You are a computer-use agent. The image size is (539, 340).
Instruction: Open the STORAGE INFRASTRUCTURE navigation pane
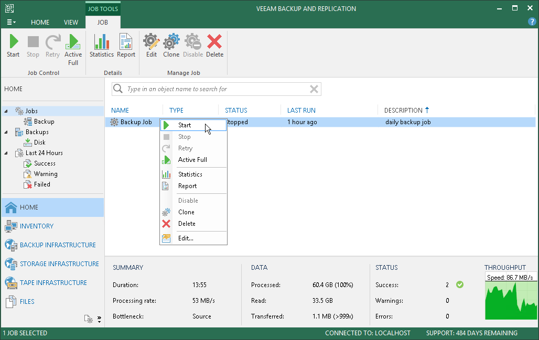53,264
